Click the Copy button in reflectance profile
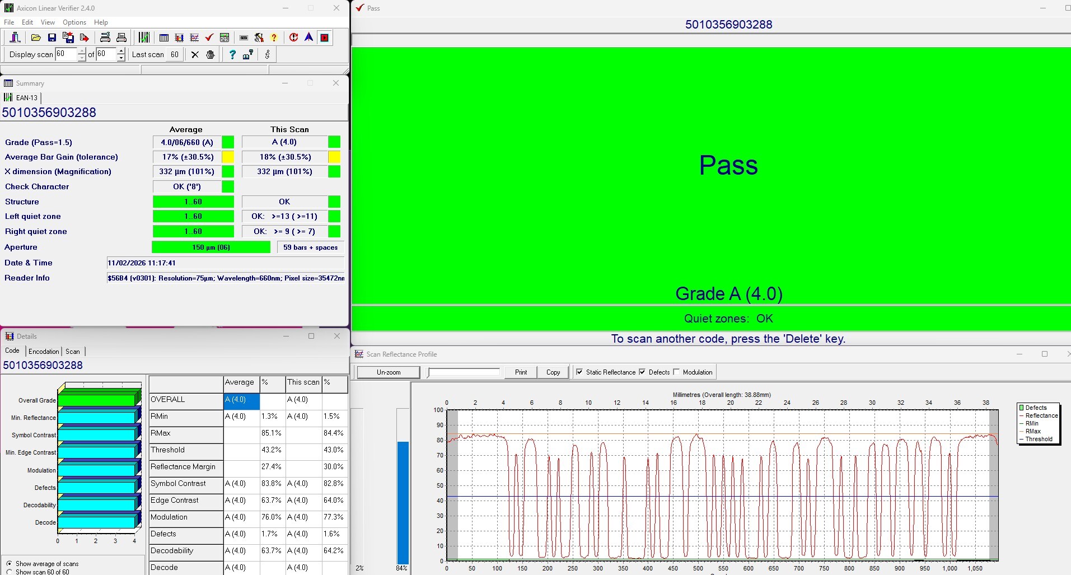 click(x=553, y=372)
